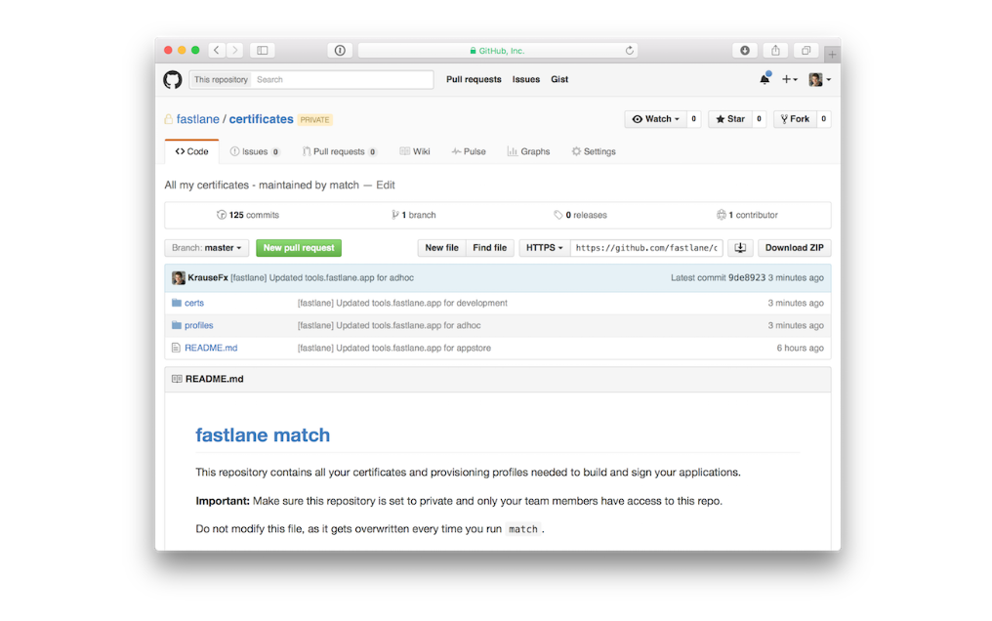This screenshot has width=992, height=621.
Task: Click the profiles folder icon
Action: [x=177, y=325]
